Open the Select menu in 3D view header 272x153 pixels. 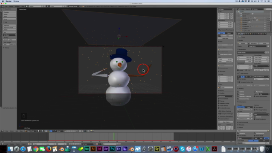point(11,131)
